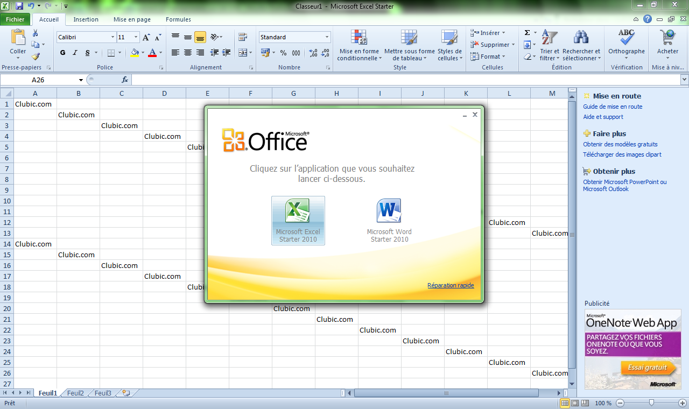Image resolution: width=689 pixels, height=409 pixels.
Task: Click the text orientation icon
Action: click(214, 37)
